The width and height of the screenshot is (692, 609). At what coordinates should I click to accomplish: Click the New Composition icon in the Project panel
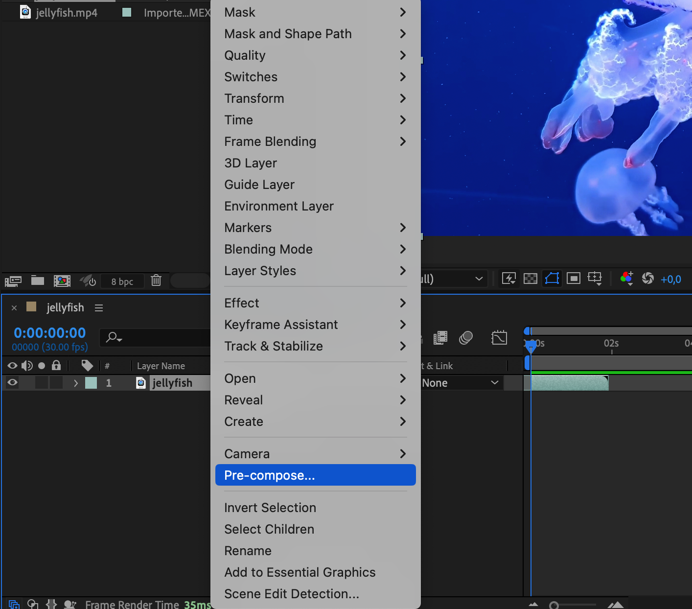point(62,281)
